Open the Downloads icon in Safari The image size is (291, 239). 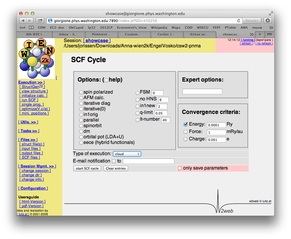pos(267,21)
